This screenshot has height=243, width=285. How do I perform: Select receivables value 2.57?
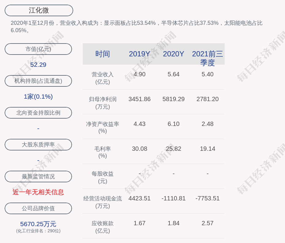click(x=207, y=223)
